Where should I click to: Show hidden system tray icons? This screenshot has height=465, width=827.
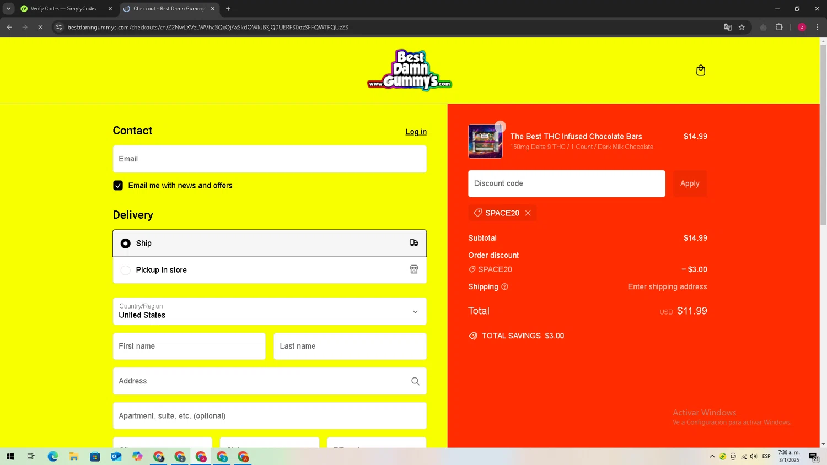tap(712, 457)
